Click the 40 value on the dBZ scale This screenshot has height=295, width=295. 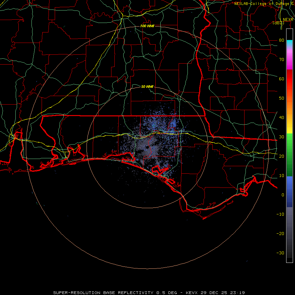(282, 117)
